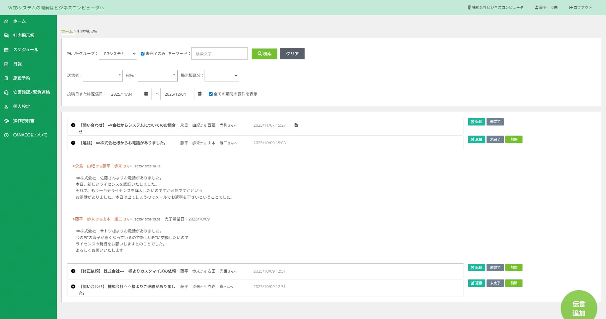Click the schedule calendar icon in sidebar
Viewport: 606px width, 319px height.
point(6,50)
